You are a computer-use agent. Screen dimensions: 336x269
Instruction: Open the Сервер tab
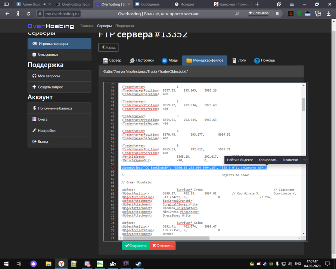tap(112, 61)
